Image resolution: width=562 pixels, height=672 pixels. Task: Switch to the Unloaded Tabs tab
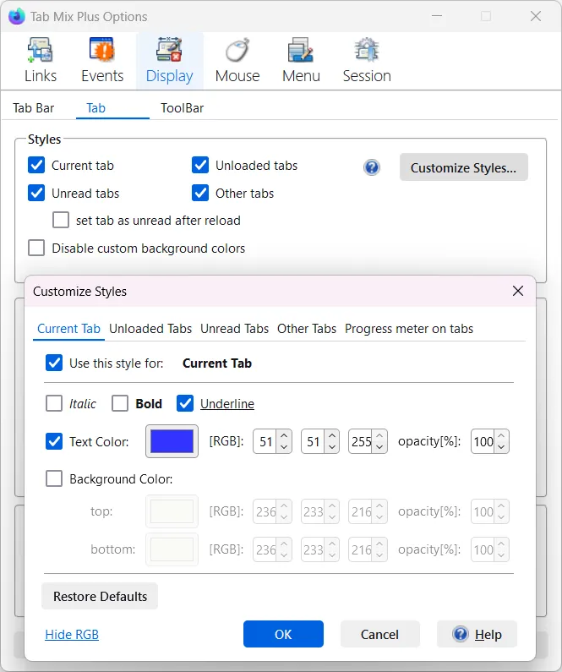(150, 329)
